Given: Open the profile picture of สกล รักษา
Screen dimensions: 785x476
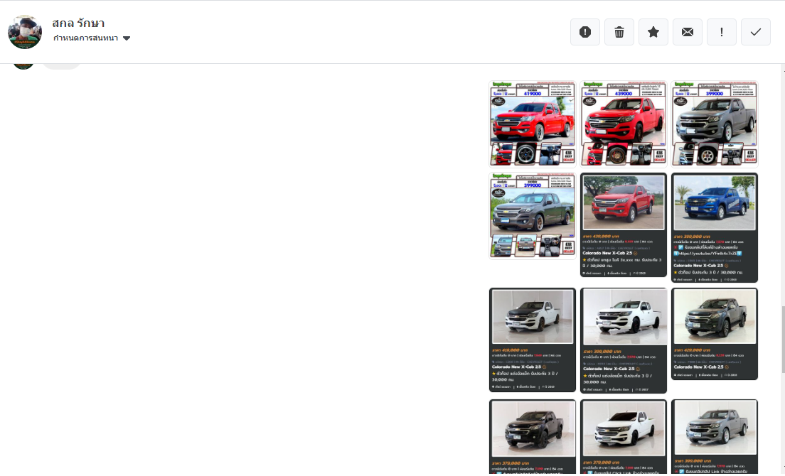Looking at the screenshot, I should pos(25,32).
